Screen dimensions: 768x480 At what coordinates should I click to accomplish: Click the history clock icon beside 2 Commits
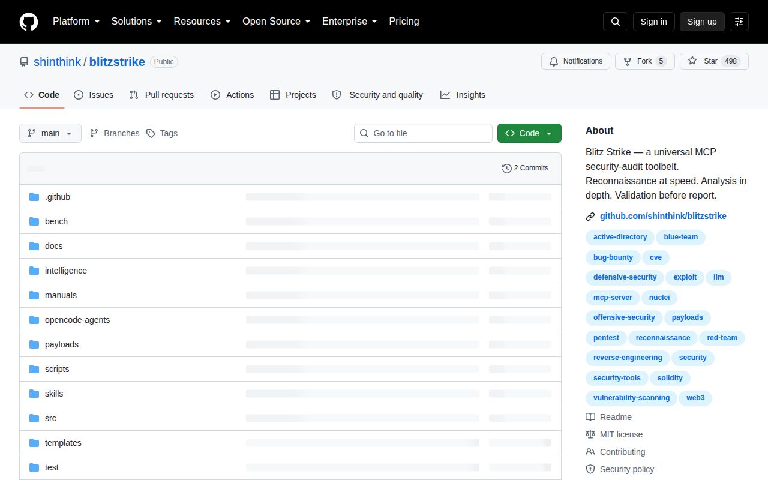tap(507, 169)
